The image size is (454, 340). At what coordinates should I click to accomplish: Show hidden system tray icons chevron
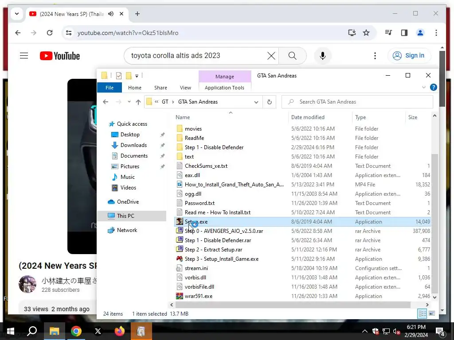(365, 331)
